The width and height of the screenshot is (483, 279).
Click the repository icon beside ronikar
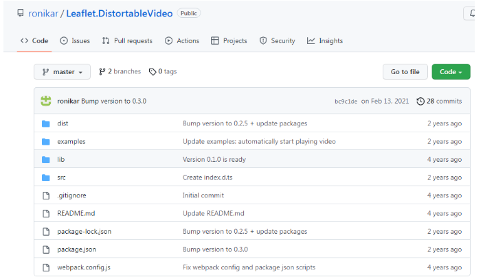point(21,13)
